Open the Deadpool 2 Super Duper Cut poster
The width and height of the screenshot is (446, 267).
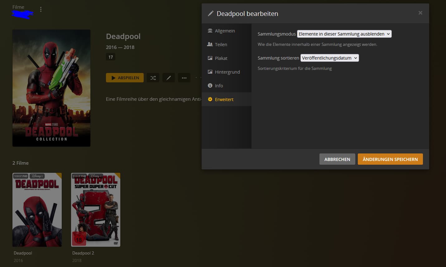point(96,210)
